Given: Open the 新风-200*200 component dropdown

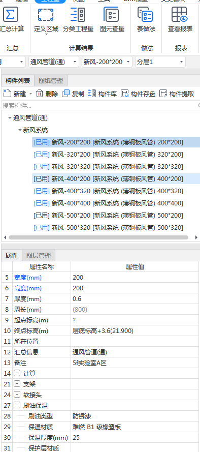Looking at the screenshot, I should click(107, 62).
